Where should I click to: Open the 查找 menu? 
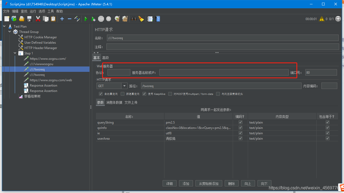pos(24,11)
